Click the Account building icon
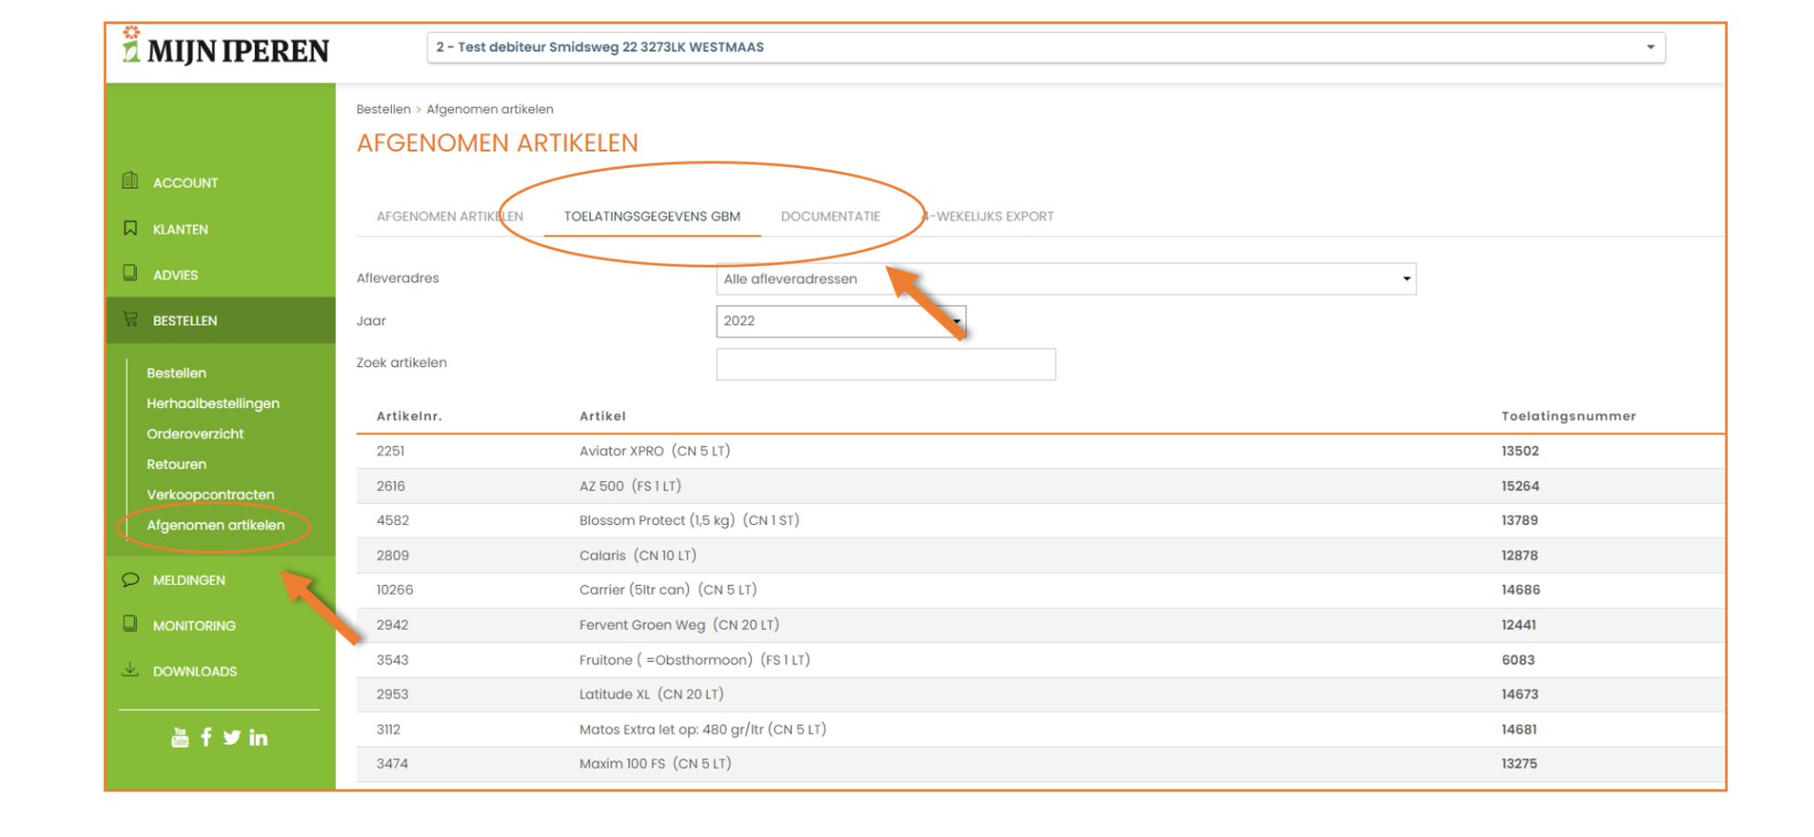 click(x=131, y=182)
